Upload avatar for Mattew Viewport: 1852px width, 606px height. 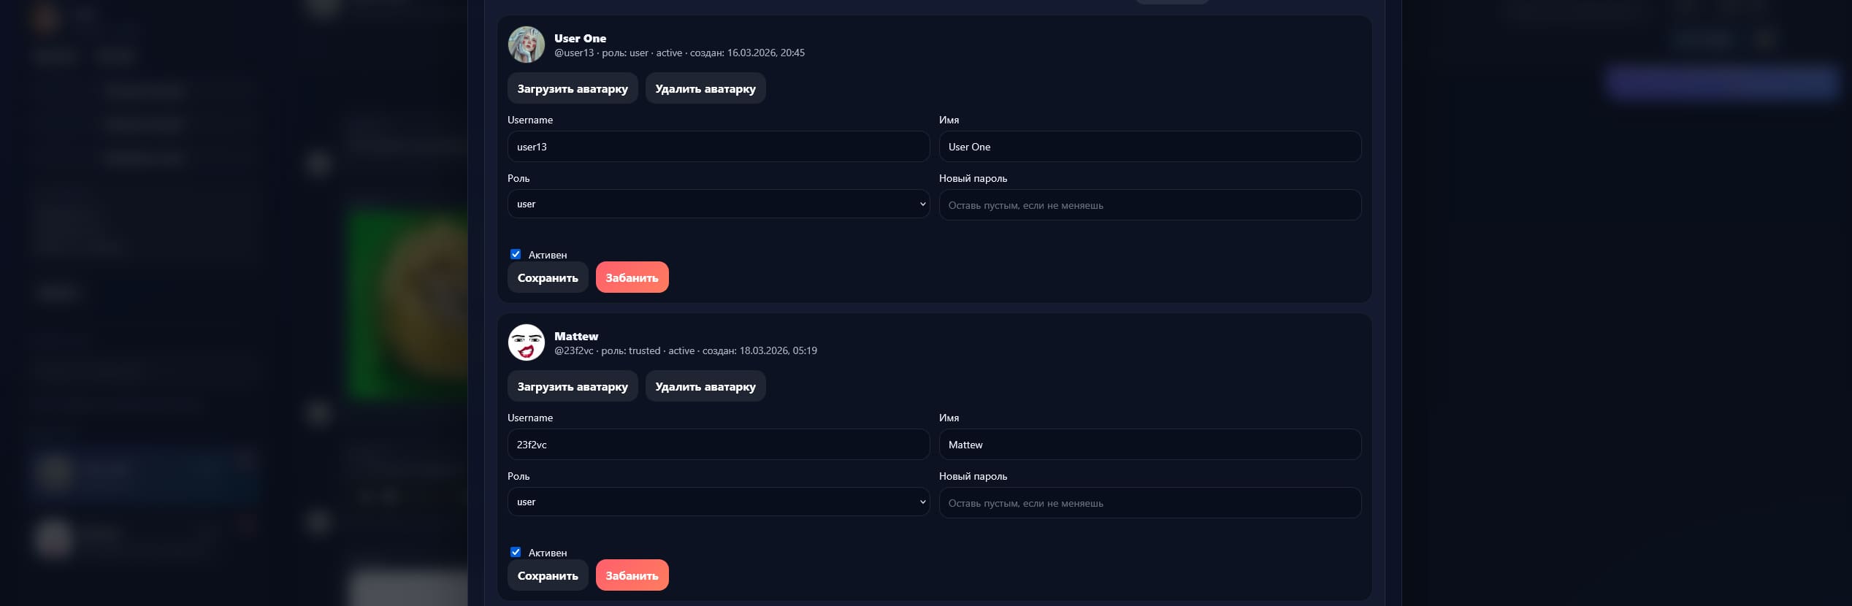pos(572,386)
